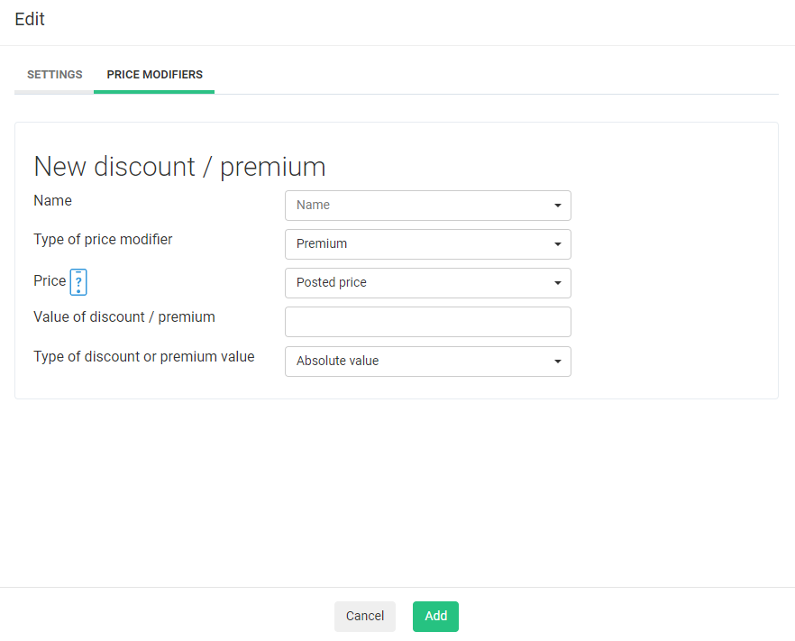Click the "Price" label text
The image size is (795, 641).
[50, 280]
